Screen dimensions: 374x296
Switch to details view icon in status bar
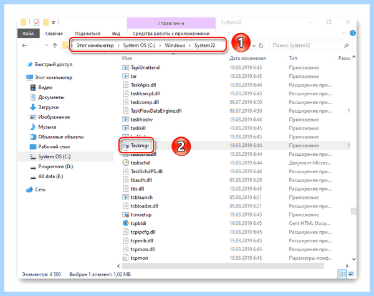[x=342, y=274]
